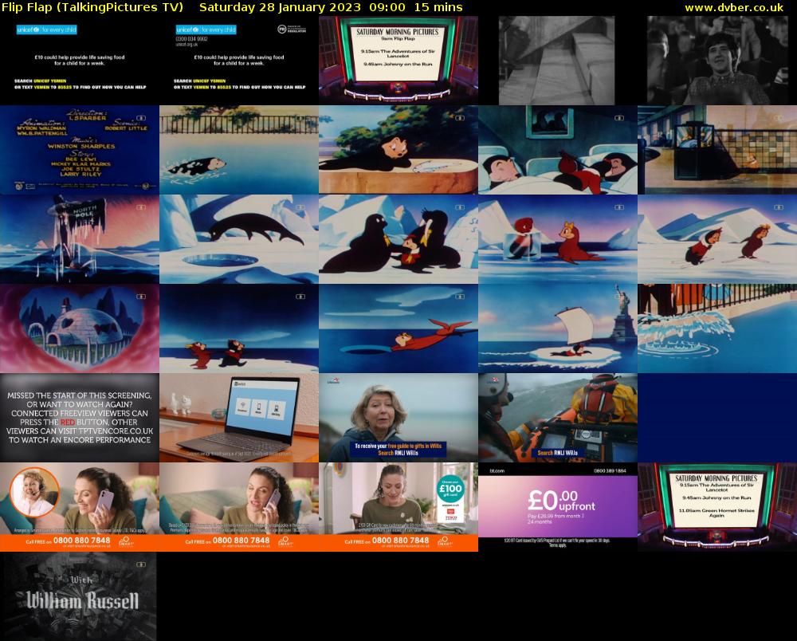The height and width of the screenshot is (641, 797).
Task: Open the BT £0.00 upfront advert frame
Action: (x=558, y=507)
